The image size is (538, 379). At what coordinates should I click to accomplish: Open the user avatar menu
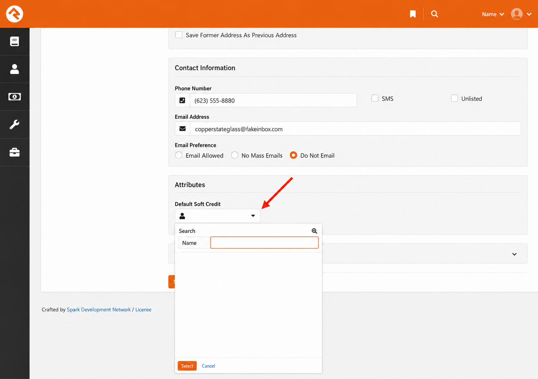tap(516, 14)
